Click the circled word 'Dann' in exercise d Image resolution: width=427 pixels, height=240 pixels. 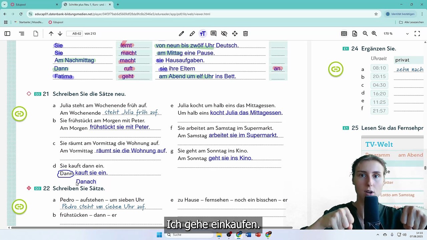click(x=66, y=173)
